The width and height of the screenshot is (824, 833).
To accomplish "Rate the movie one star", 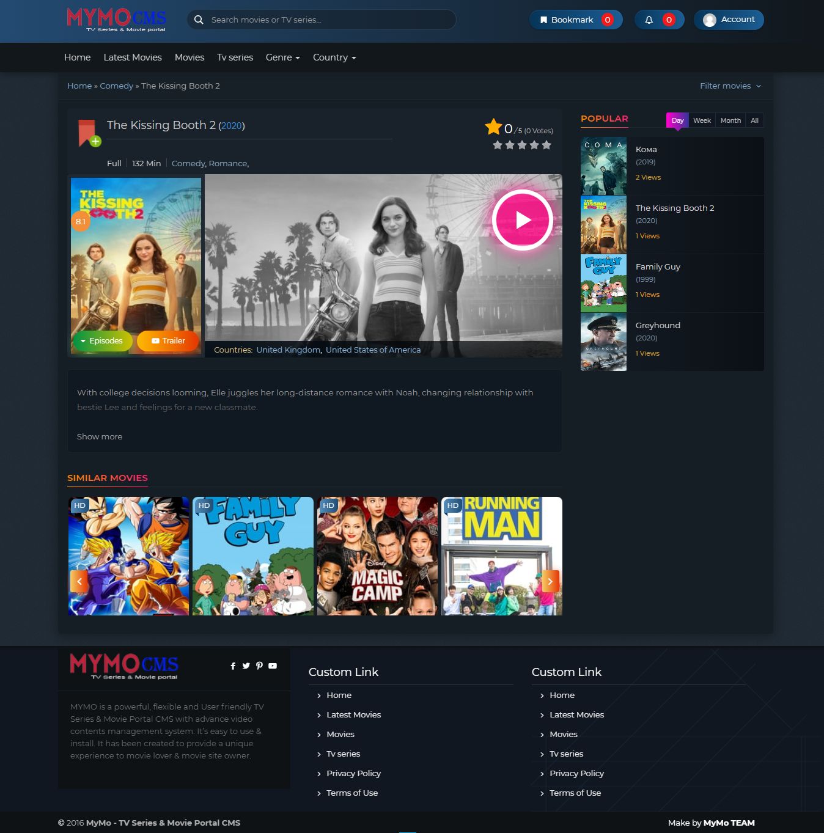I will point(498,145).
